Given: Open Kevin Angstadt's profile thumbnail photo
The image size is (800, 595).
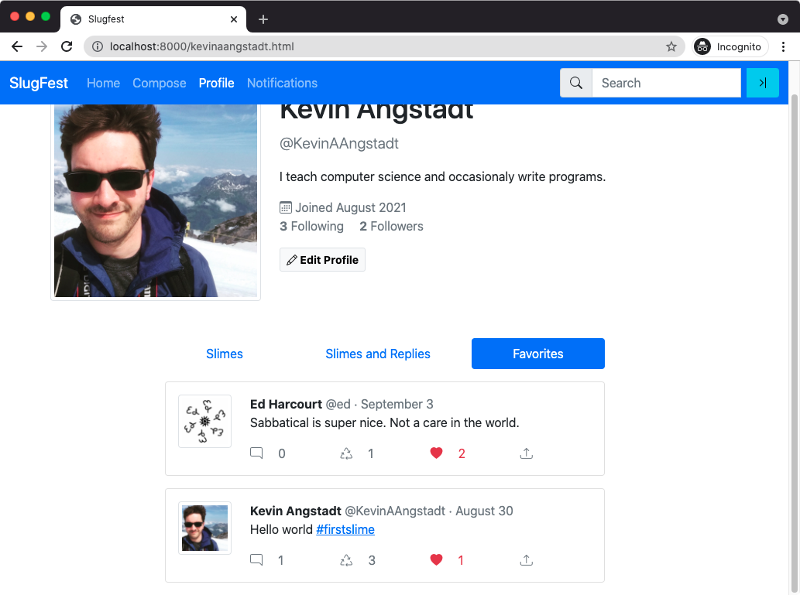Looking at the screenshot, I should [x=204, y=528].
